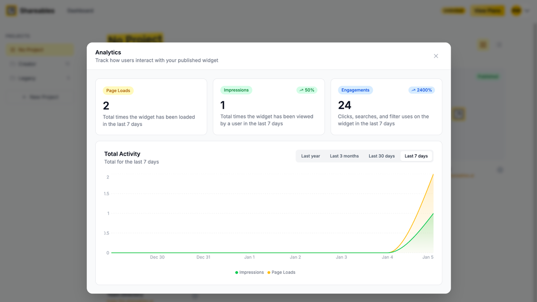The width and height of the screenshot is (537, 302).
Task: Click the My Project icon in the sidebar
Action: 13,49
